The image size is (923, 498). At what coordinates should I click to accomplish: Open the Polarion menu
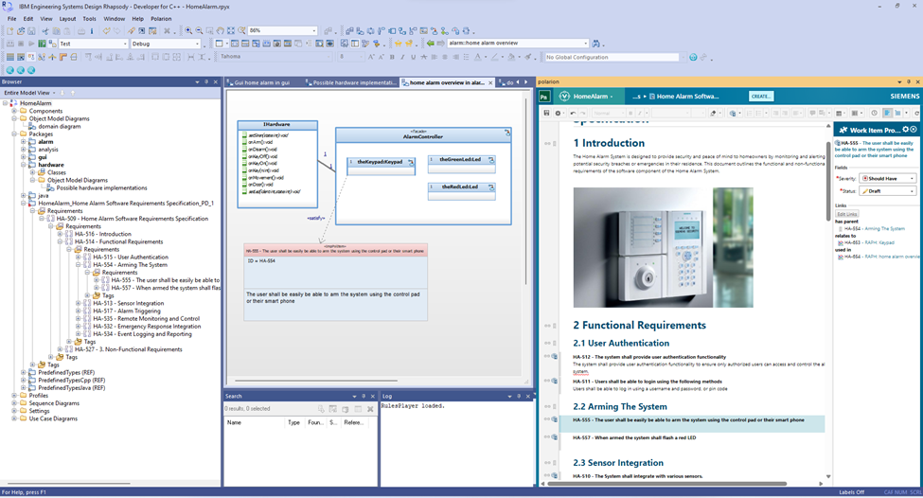tap(161, 19)
